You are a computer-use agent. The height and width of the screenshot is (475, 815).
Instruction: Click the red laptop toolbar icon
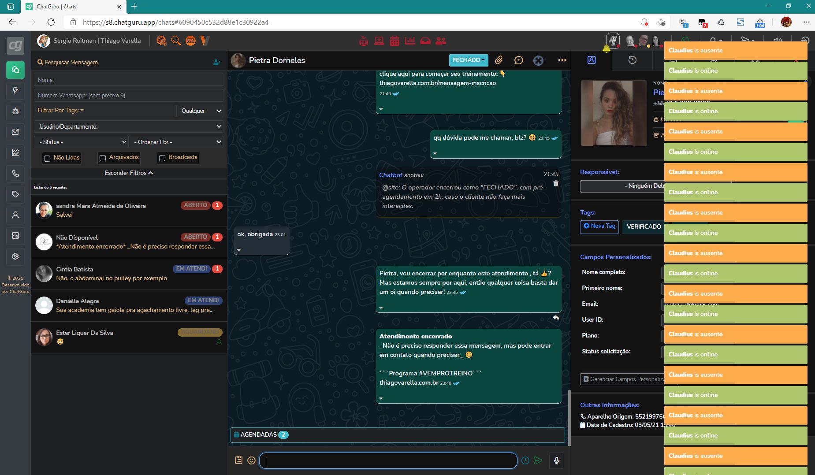pos(379,41)
